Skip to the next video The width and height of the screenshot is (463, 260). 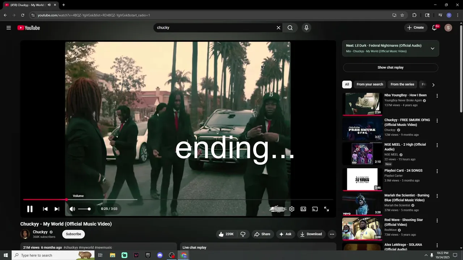point(57,209)
